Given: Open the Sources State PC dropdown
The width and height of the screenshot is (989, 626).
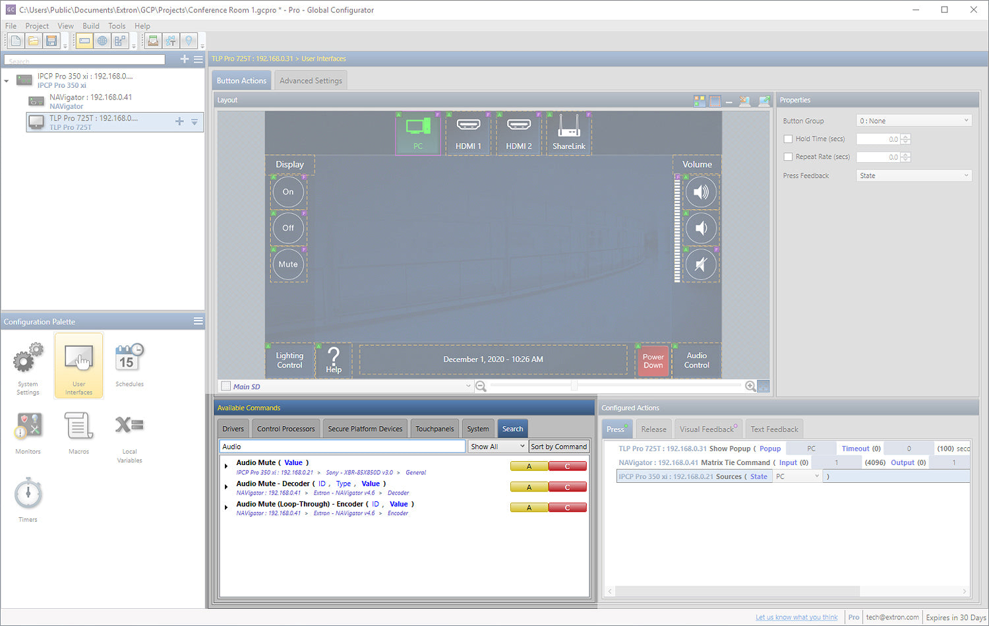Looking at the screenshot, I should pyautogui.click(x=797, y=476).
